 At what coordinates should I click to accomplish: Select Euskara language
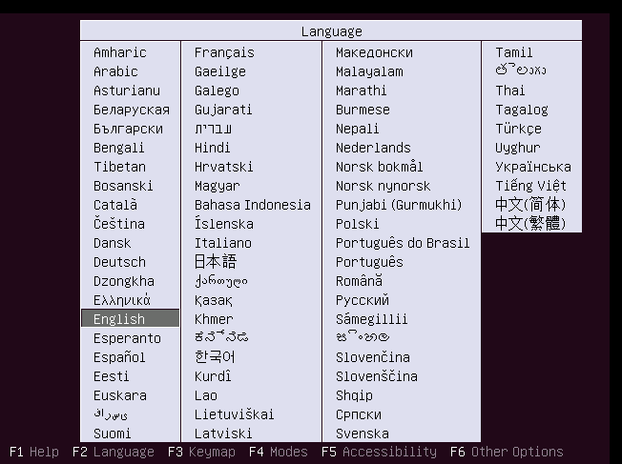[x=120, y=395]
